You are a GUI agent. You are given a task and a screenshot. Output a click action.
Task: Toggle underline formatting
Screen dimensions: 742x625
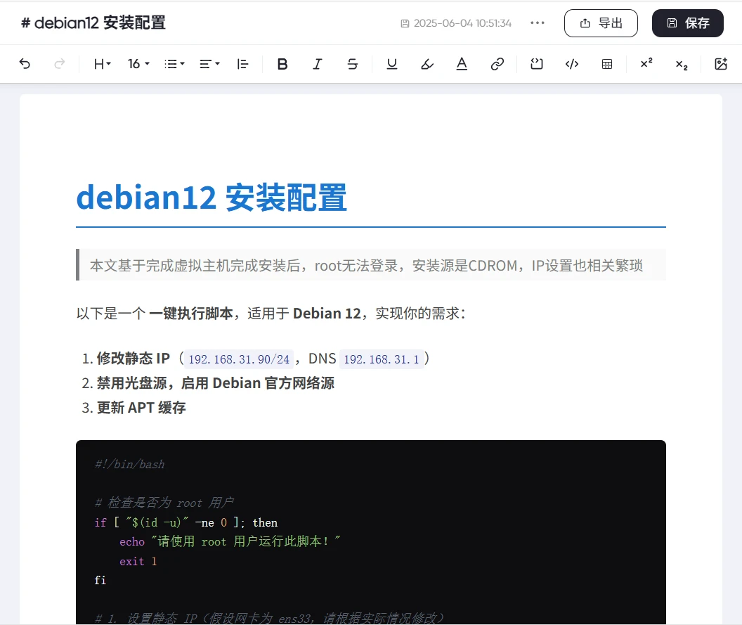tap(392, 63)
